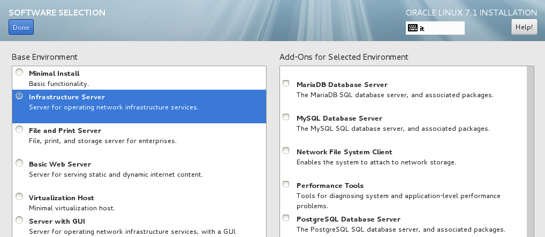
Task: Choose the File and Print Server radio button
Action: pos(19,129)
